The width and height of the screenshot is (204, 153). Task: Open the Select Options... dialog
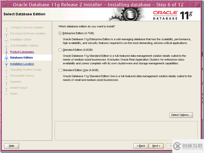[x=181, y=115]
